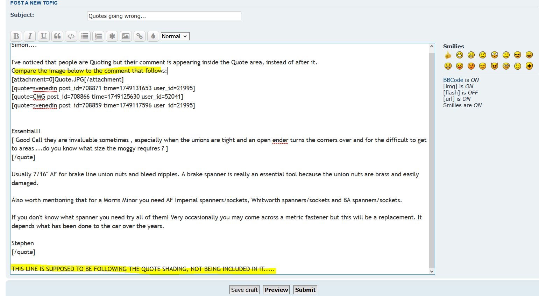Click inside the Subject input field

coord(164,16)
